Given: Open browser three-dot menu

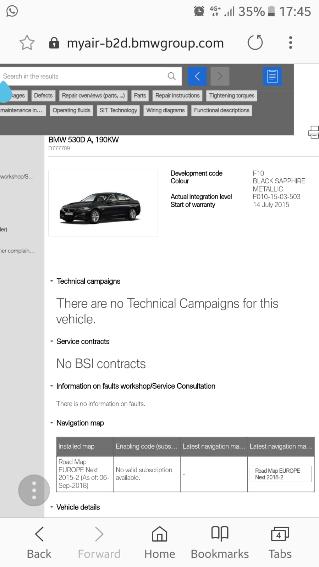Looking at the screenshot, I should [291, 43].
